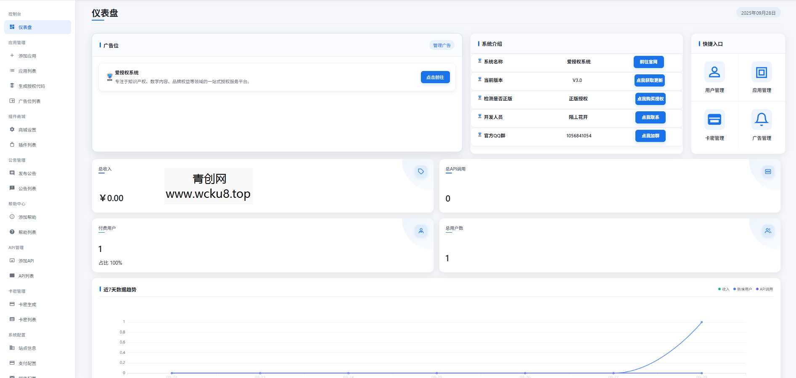The image size is (796, 378).
Task: Open the 用户管理 quick-access icon
Action: pos(714,72)
